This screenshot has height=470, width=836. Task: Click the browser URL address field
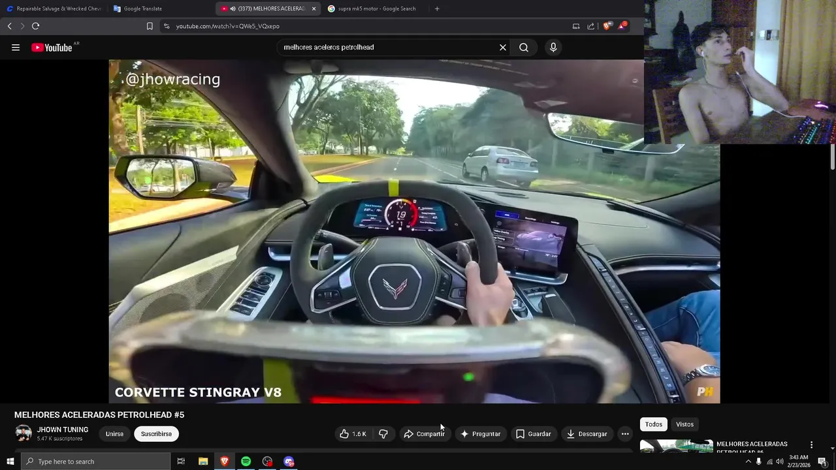coord(366,26)
